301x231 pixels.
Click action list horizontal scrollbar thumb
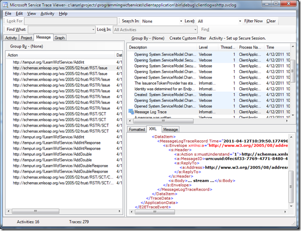tap(35, 211)
